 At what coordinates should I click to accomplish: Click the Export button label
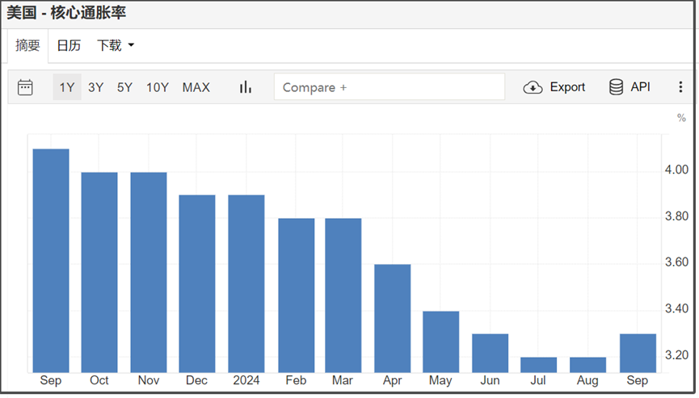click(x=567, y=87)
